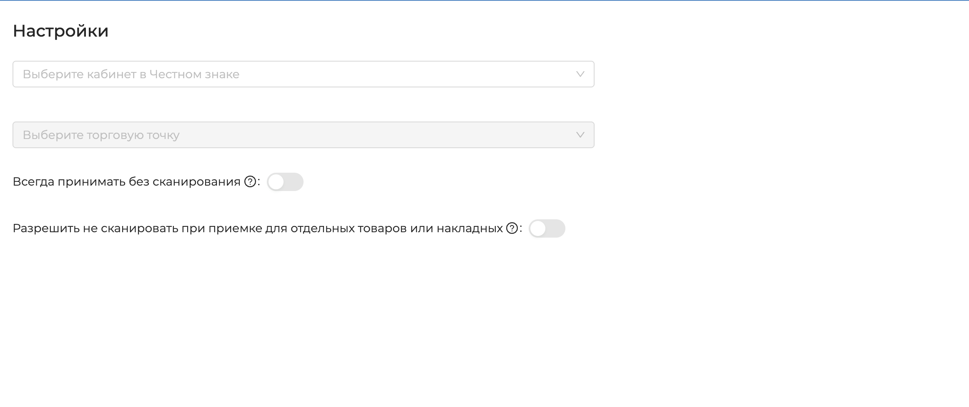Open the "Выберите кабинет в Честном знаке" dropdown
Viewport: 969px width, 407px height.
pos(304,74)
